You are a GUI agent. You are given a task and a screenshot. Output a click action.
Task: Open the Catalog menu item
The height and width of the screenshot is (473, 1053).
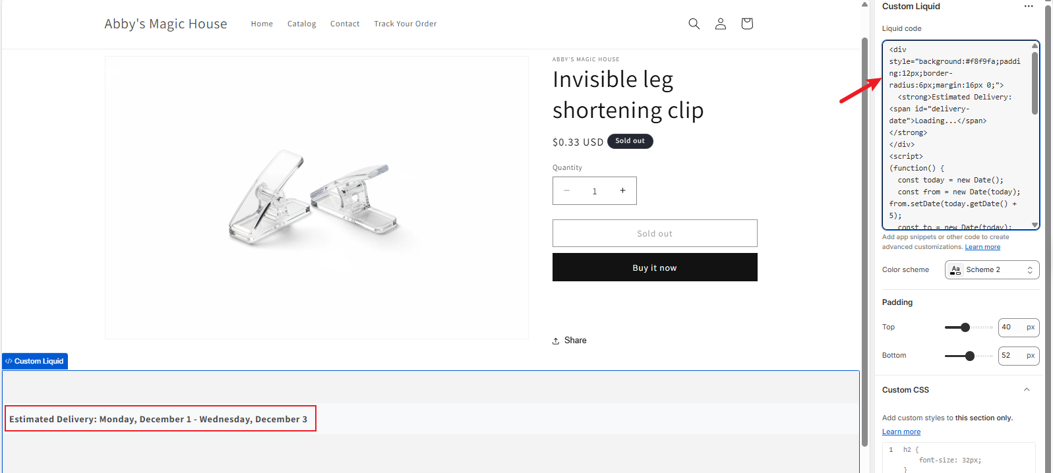point(301,24)
